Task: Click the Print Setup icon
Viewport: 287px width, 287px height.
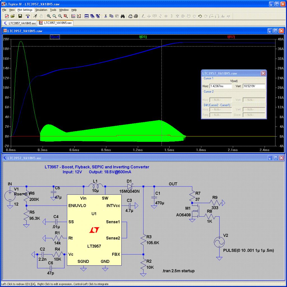Action: pyautogui.click(x=130, y=16)
